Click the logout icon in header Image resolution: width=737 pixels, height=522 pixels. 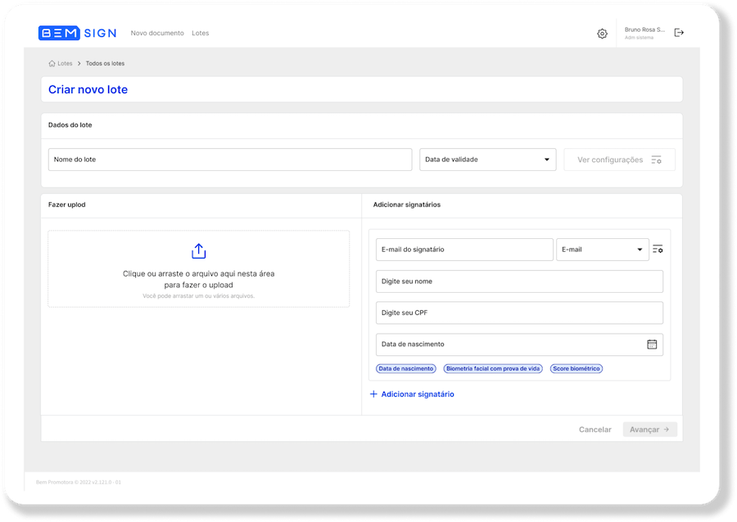(x=679, y=33)
